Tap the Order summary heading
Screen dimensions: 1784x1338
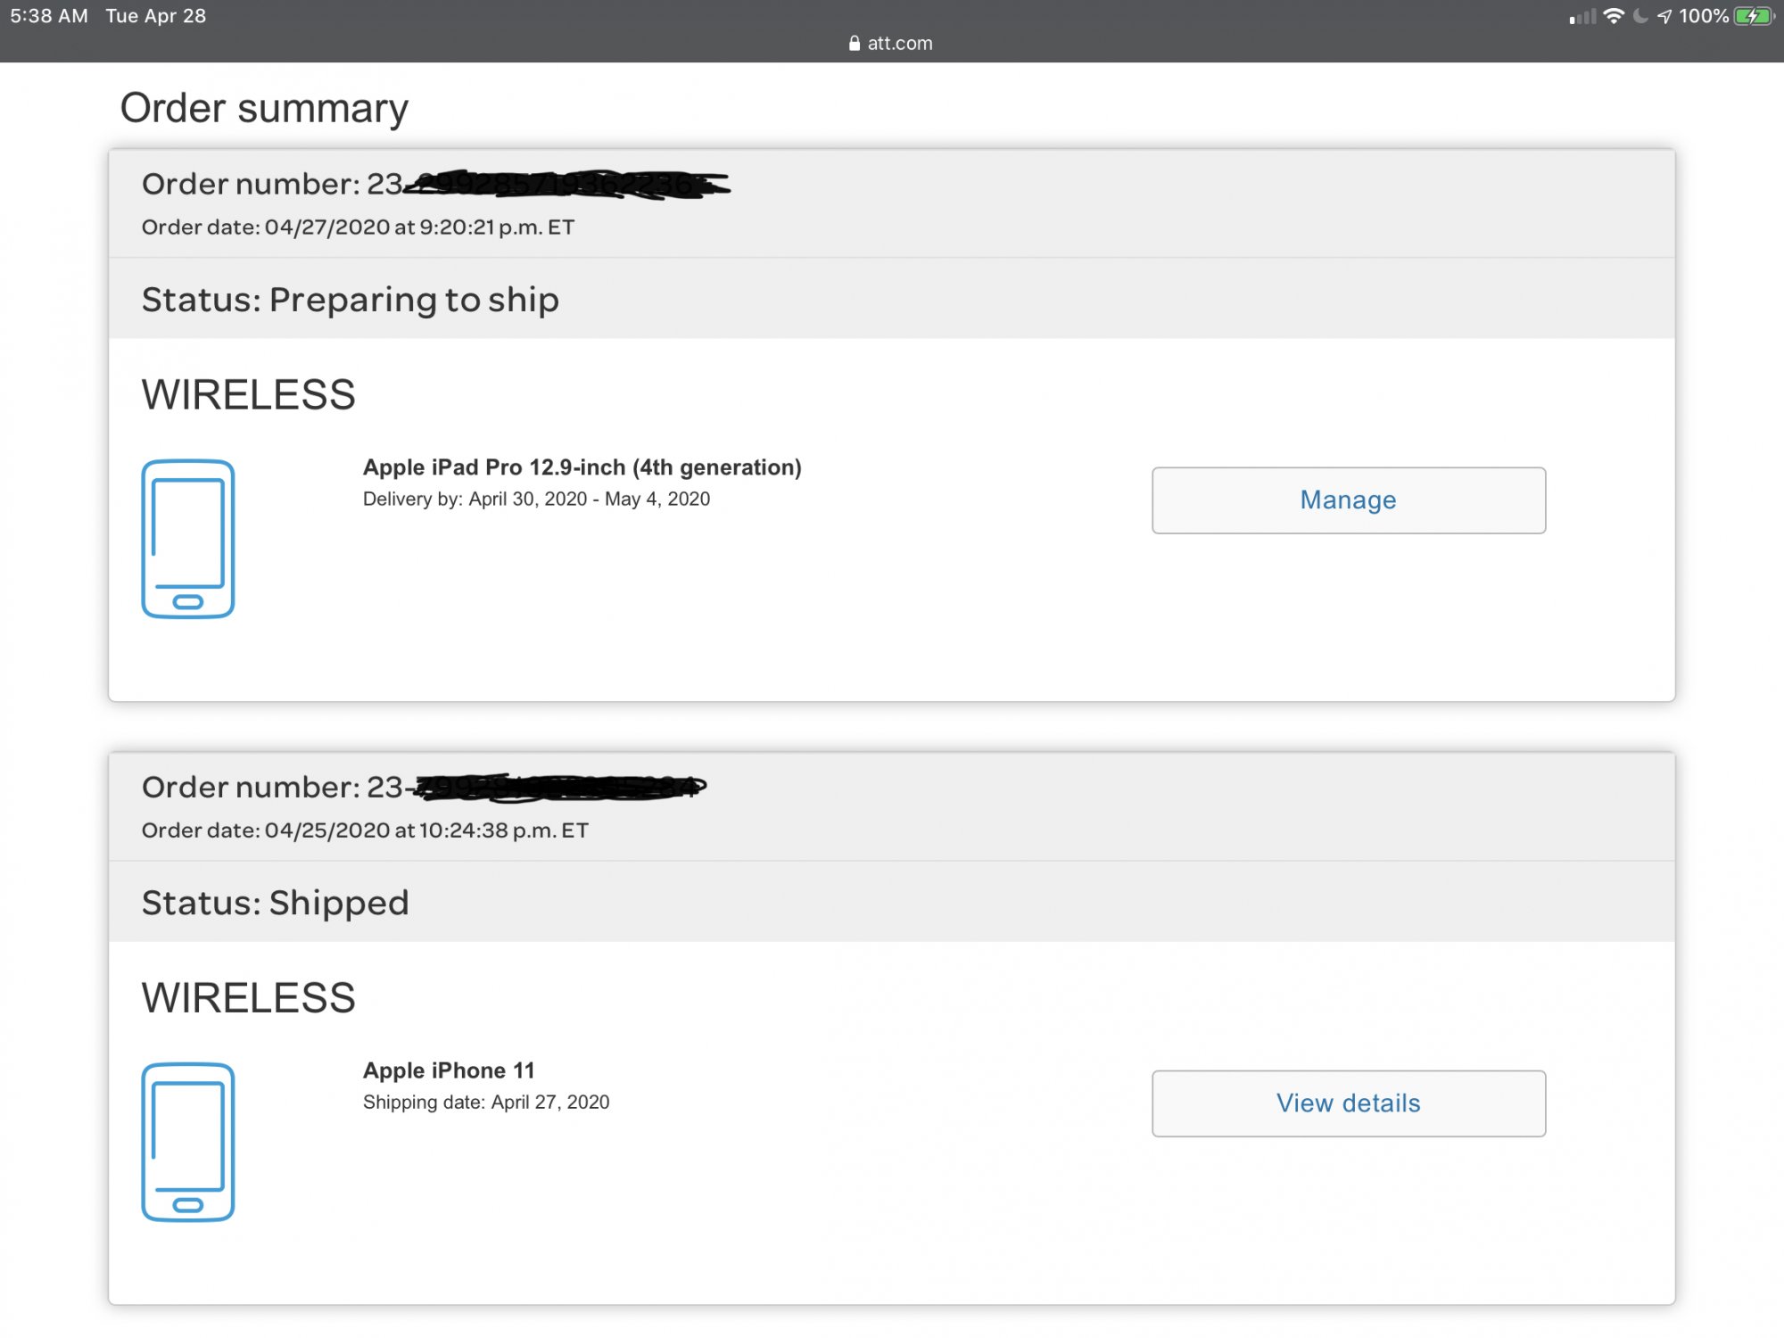pyautogui.click(x=264, y=108)
